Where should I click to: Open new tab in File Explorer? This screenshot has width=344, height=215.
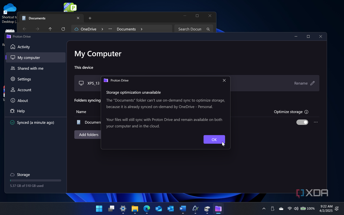click(90, 18)
